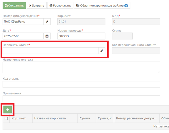Click the blue 0 file count badge
169x133 pixels.
(126, 6)
